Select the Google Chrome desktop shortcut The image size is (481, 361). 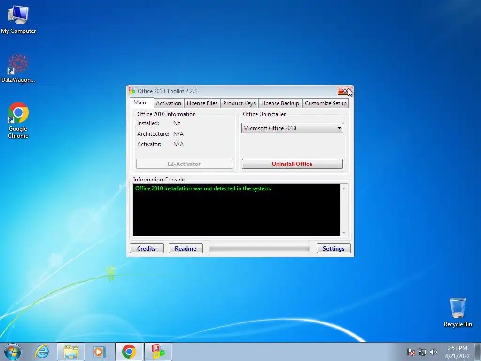(x=18, y=120)
